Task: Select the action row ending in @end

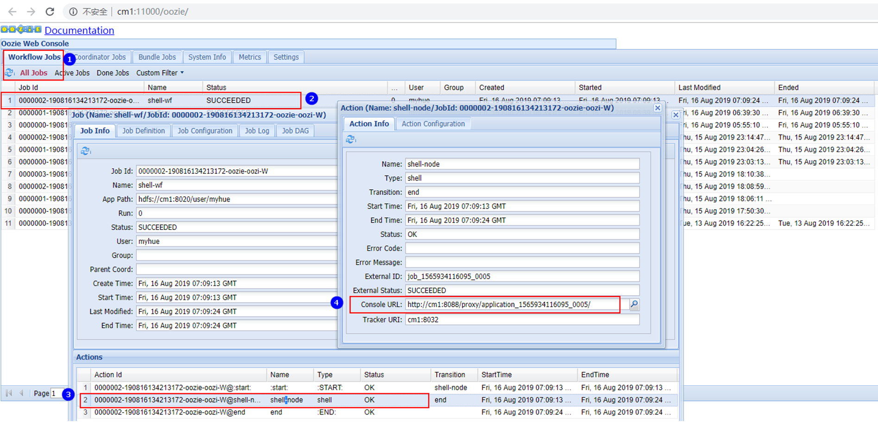Action: 377,412
